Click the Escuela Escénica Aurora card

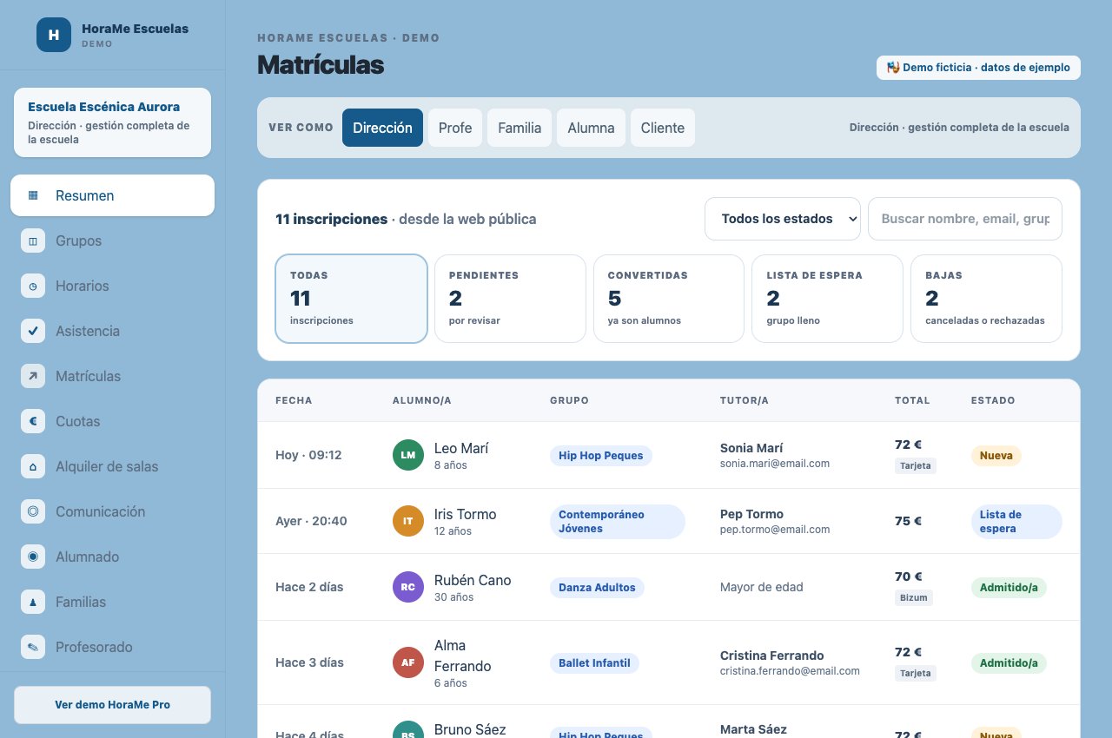click(112, 122)
